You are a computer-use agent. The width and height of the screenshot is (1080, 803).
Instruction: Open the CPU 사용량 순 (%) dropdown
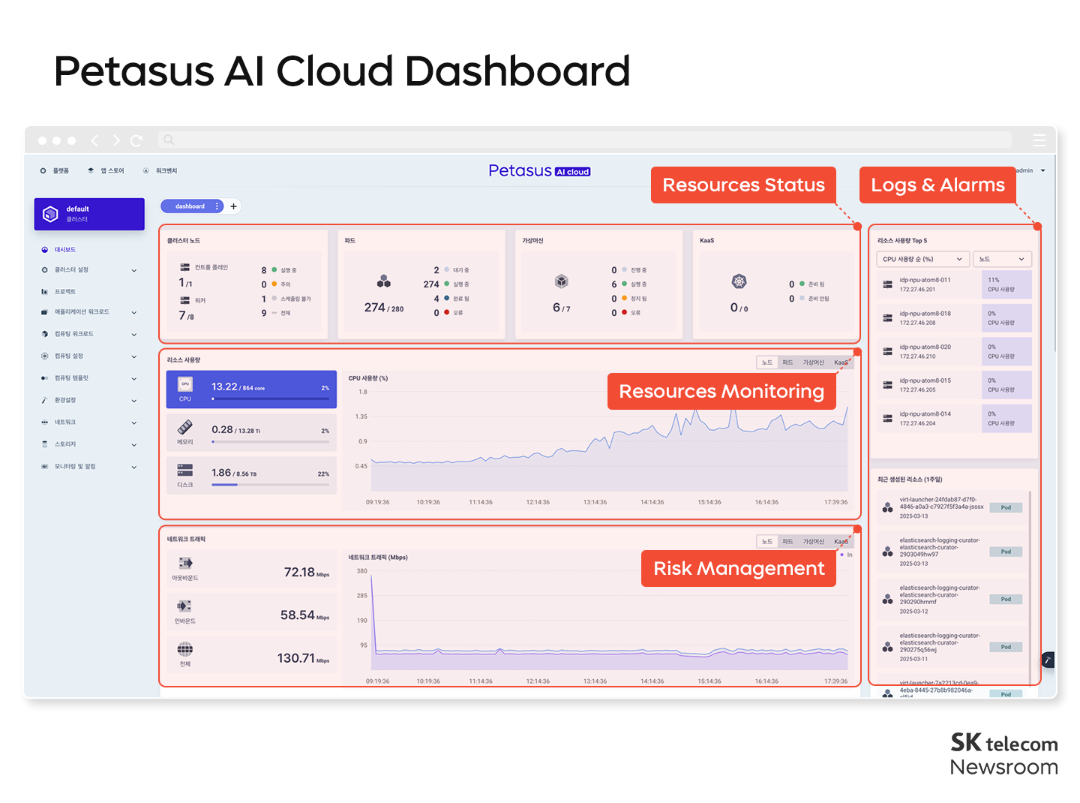[922, 259]
